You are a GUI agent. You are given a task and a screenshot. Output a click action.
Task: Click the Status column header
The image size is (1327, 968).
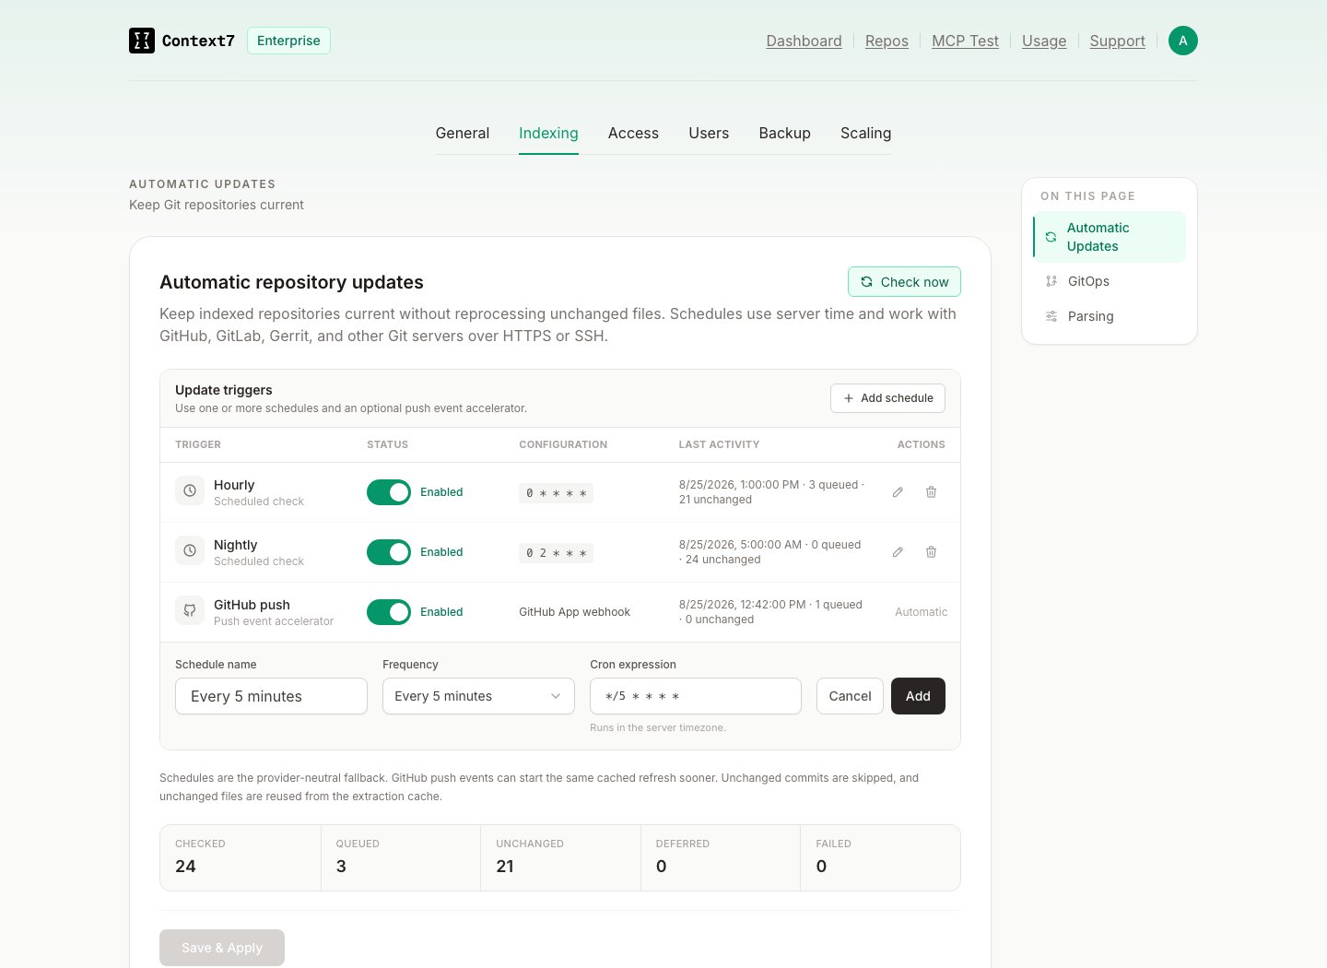pos(387,444)
